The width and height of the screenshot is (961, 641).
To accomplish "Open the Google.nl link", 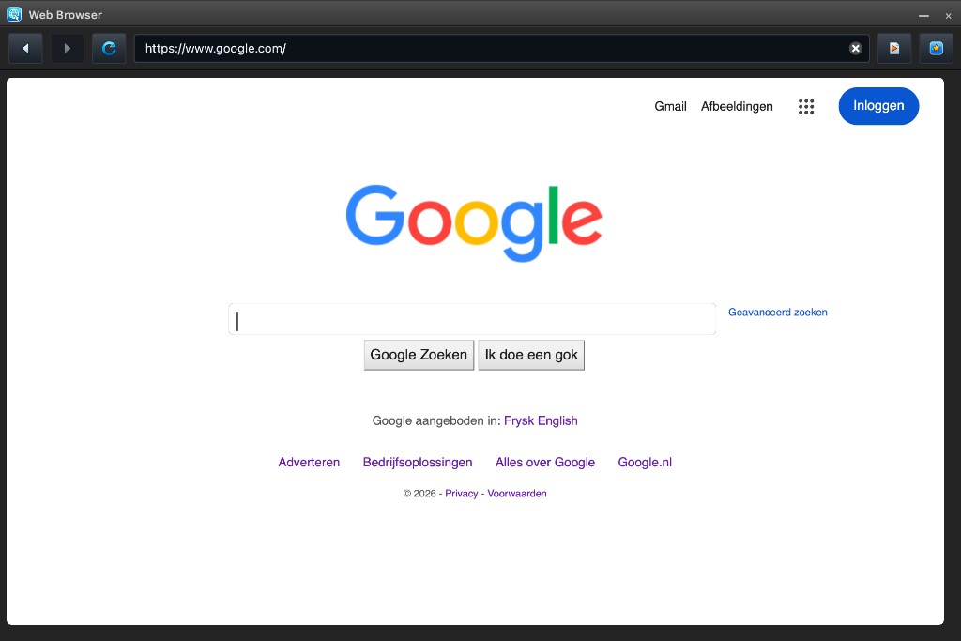I will click(645, 462).
